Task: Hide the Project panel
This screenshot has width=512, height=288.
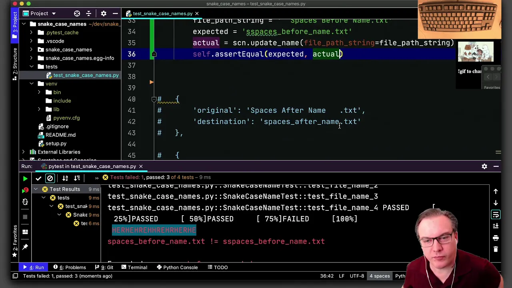Action: pyautogui.click(x=115, y=14)
